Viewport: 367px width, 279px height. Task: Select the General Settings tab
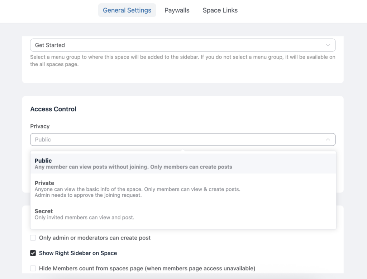click(127, 10)
